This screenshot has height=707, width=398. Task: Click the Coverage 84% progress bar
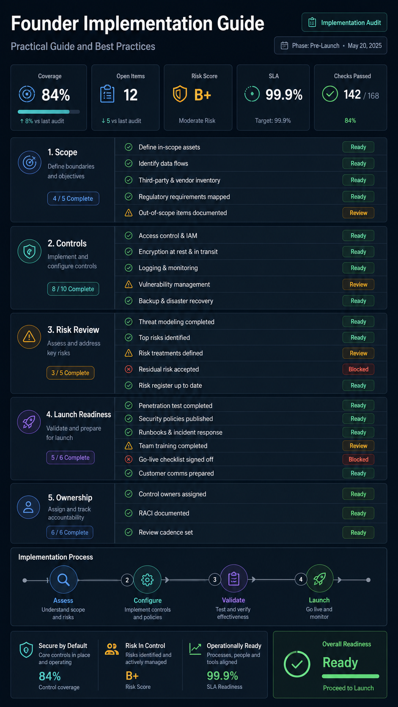(49, 112)
